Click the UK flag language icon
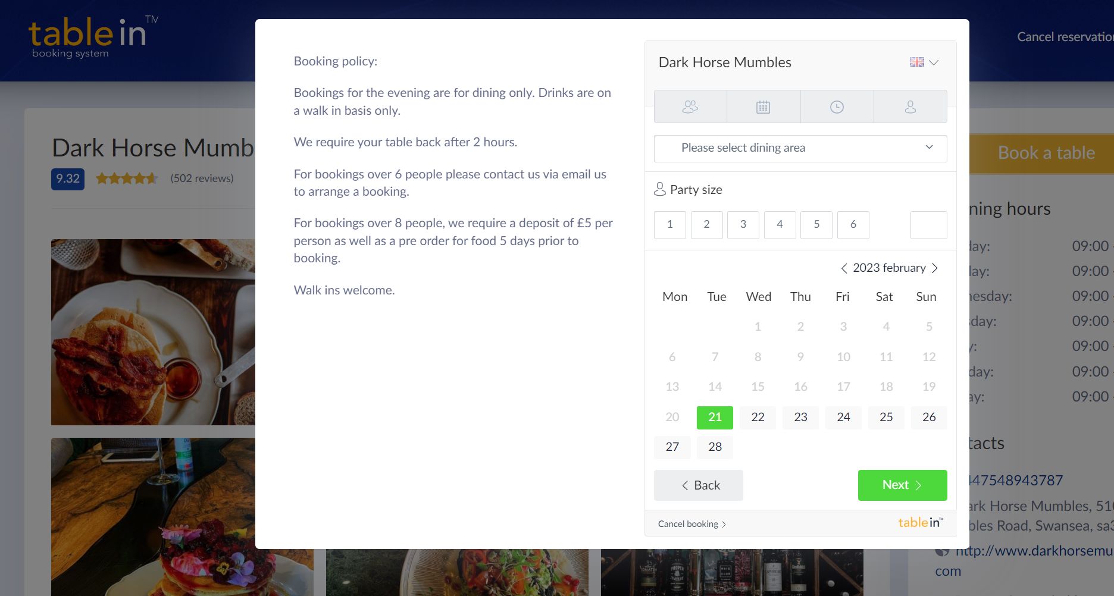This screenshot has height=596, width=1114. tap(917, 61)
